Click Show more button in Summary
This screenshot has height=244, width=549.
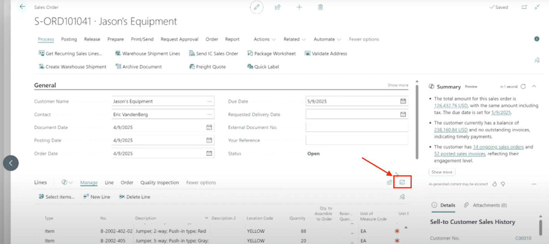click(x=442, y=172)
